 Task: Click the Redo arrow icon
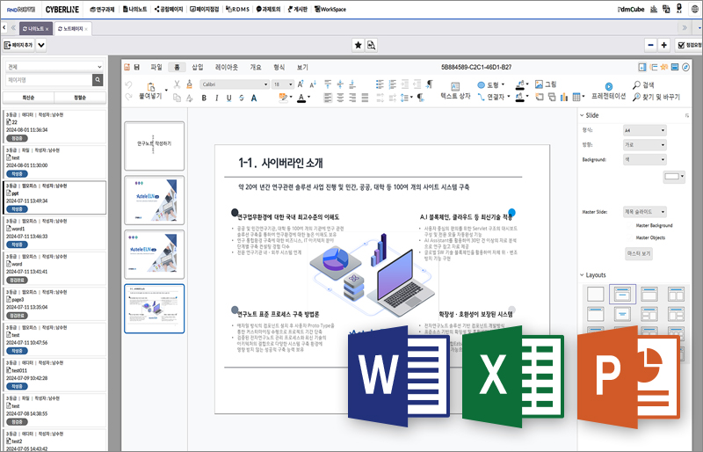pyautogui.click(x=128, y=97)
